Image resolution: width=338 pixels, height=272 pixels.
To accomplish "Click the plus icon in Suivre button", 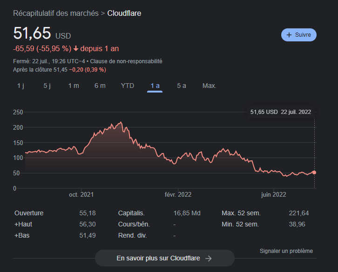I will pos(289,35).
